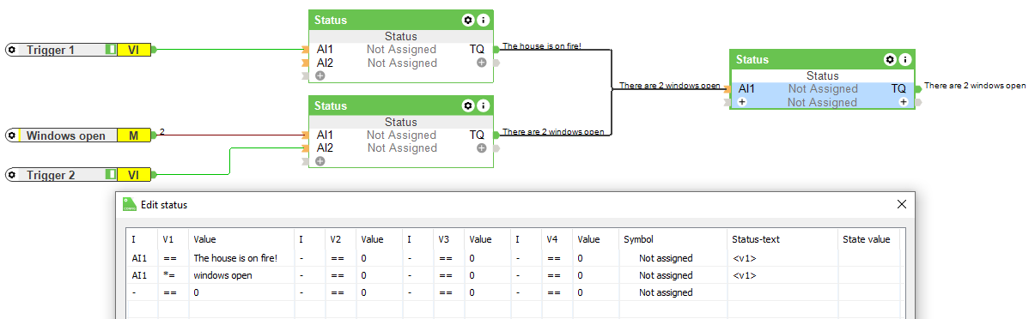Select AI1 input of Status block wired to Trigger 1

tap(325, 49)
